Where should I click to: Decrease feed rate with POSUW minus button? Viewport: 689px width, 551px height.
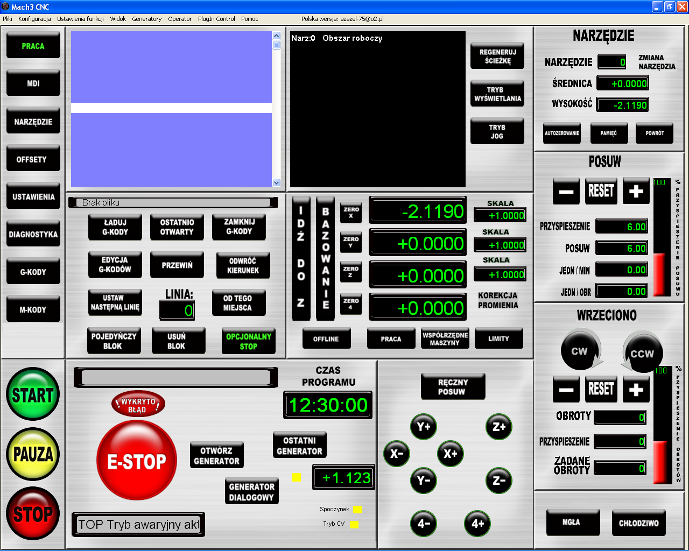[566, 191]
